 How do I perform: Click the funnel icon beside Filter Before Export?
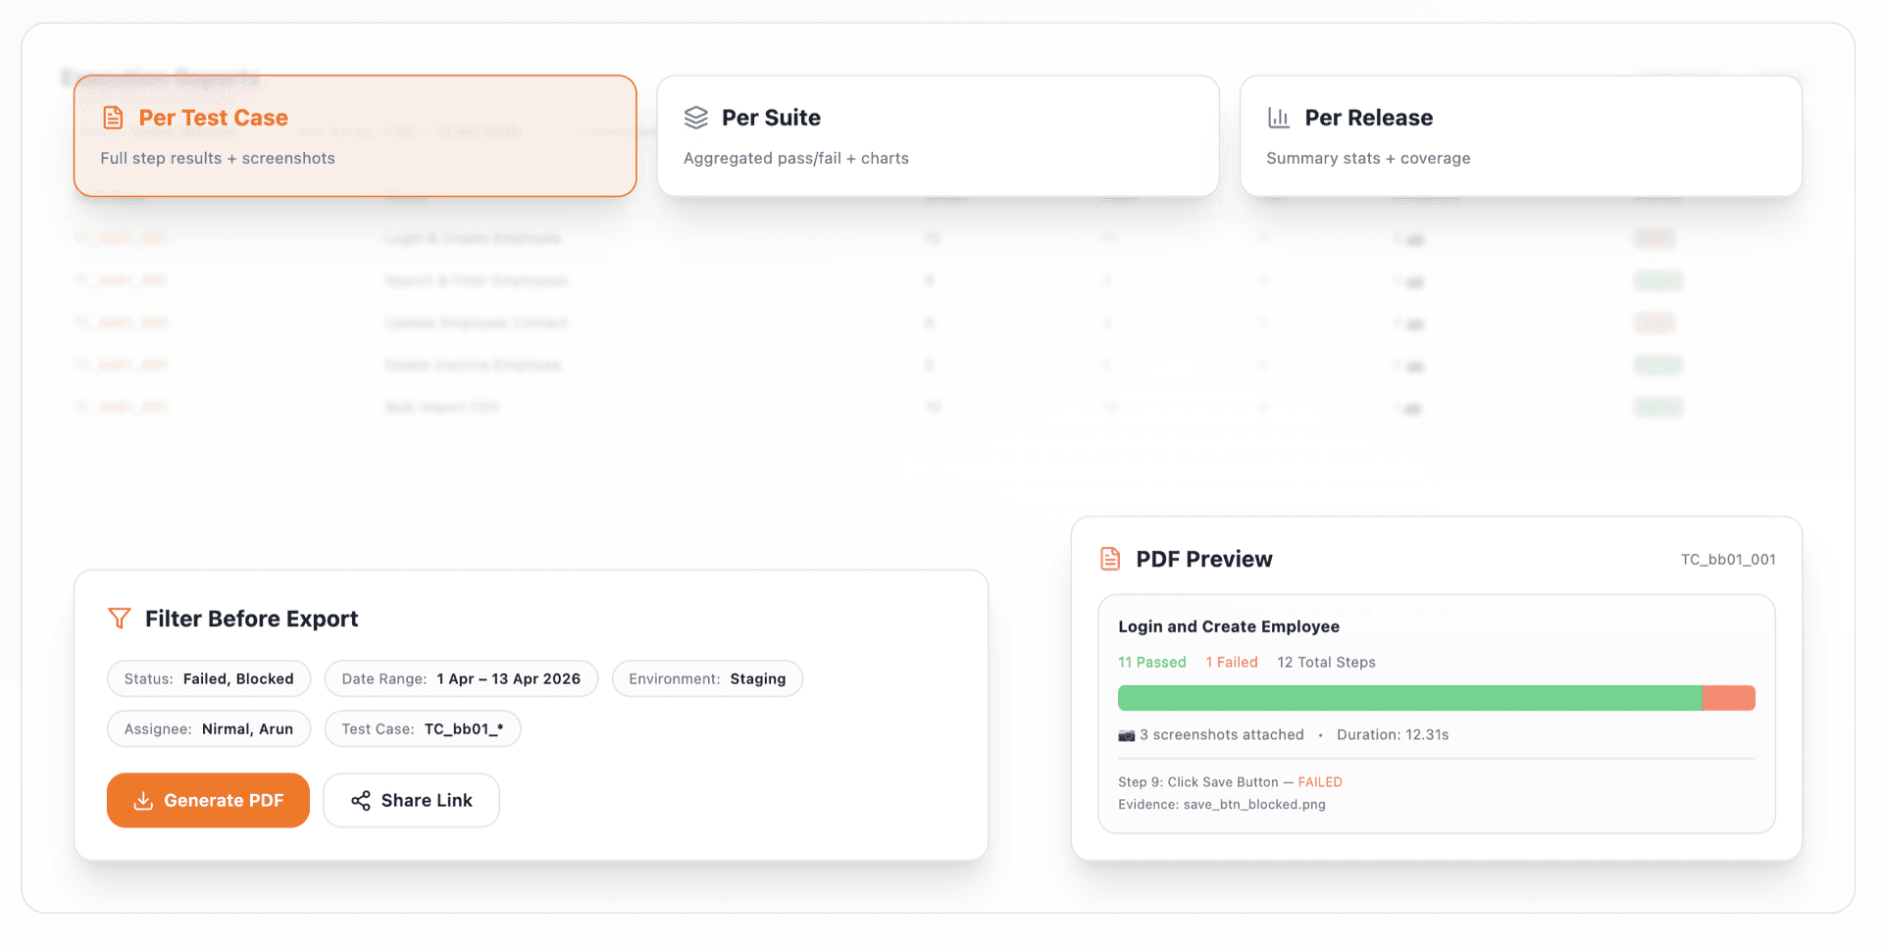click(x=120, y=619)
